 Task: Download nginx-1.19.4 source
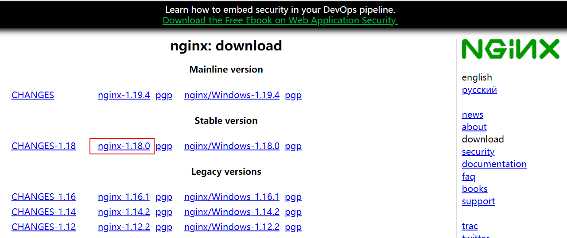[124, 95]
